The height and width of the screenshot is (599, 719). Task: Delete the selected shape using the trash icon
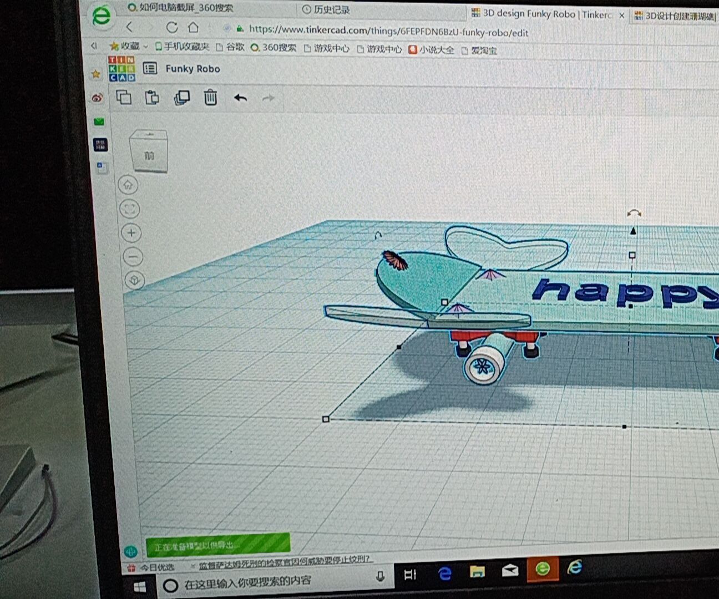click(x=210, y=98)
